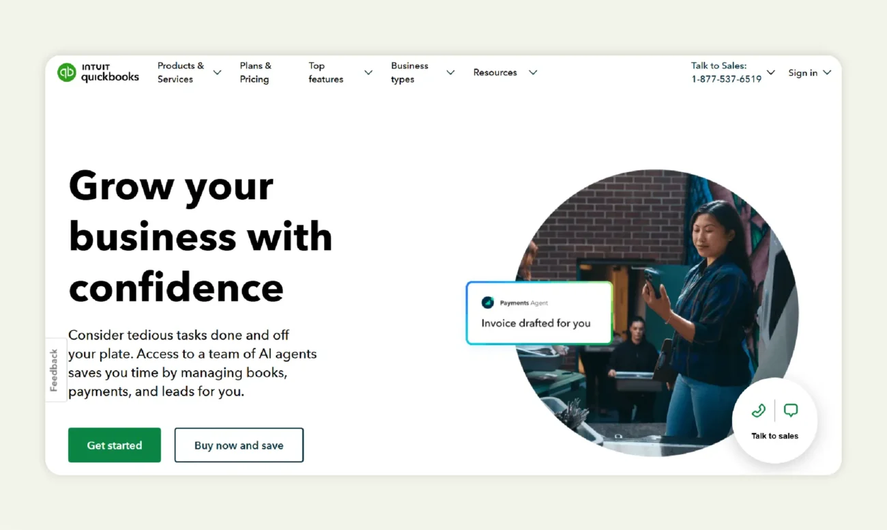The image size is (887, 530).
Task: Expand the Sign in dropdown arrow
Action: (x=827, y=72)
